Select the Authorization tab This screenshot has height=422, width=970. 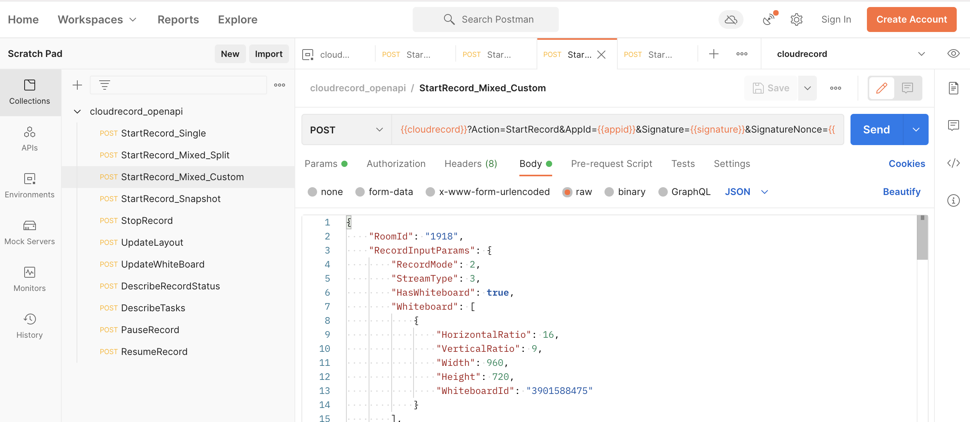tap(396, 163)
